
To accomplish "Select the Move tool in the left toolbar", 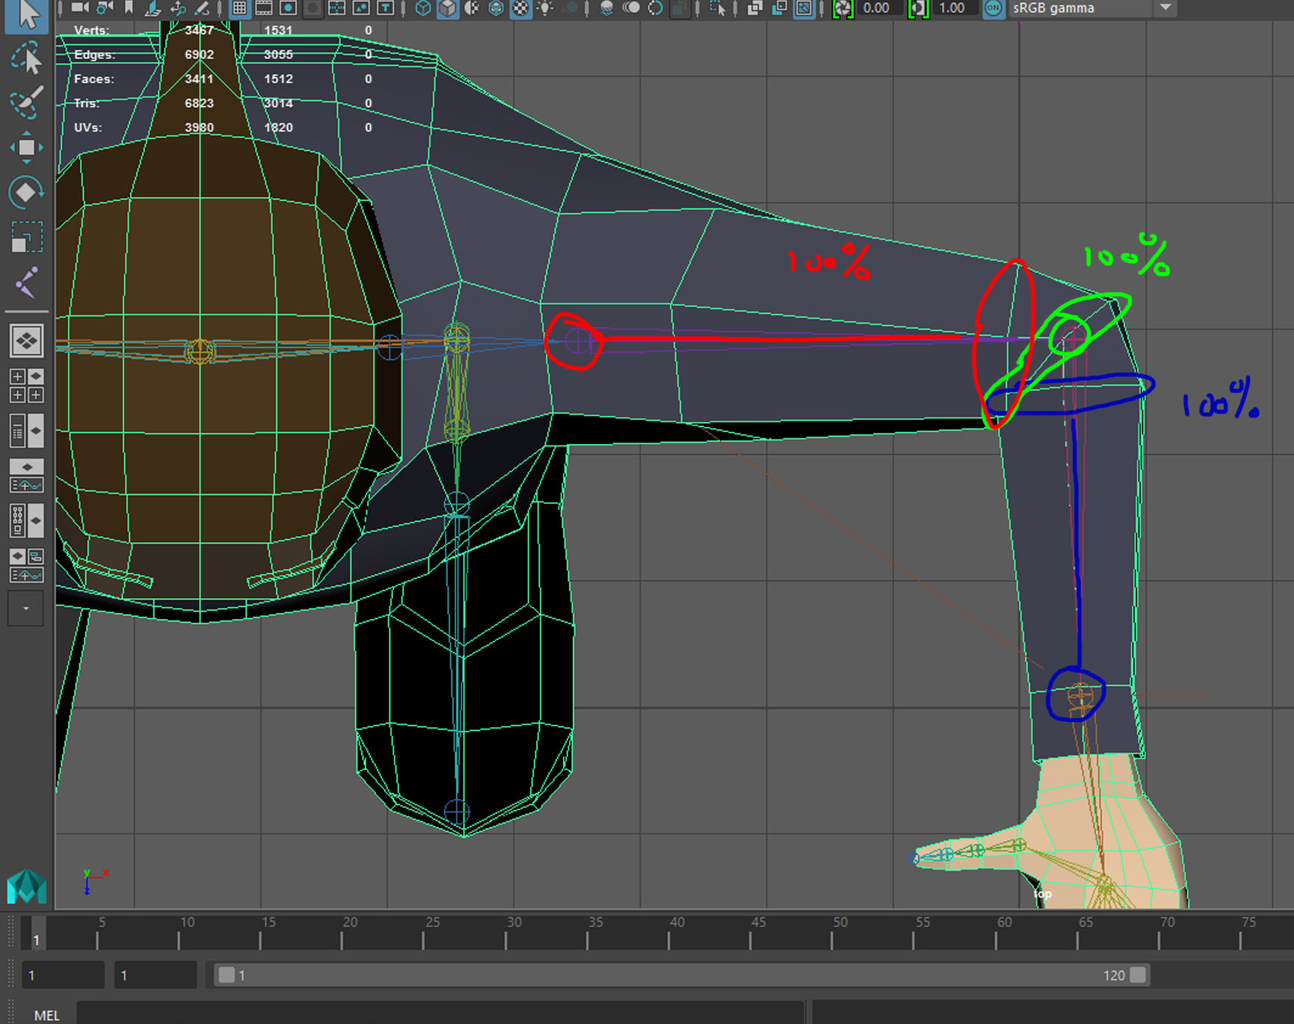I will click(25, 146).
